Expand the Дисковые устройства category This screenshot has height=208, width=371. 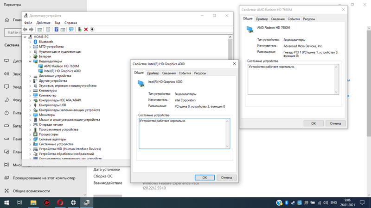pos(30,76)
